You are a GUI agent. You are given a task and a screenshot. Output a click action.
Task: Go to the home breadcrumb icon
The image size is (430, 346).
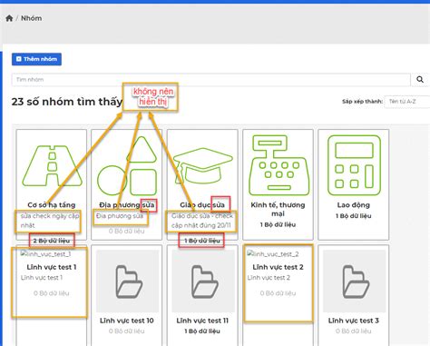(9, 18)
